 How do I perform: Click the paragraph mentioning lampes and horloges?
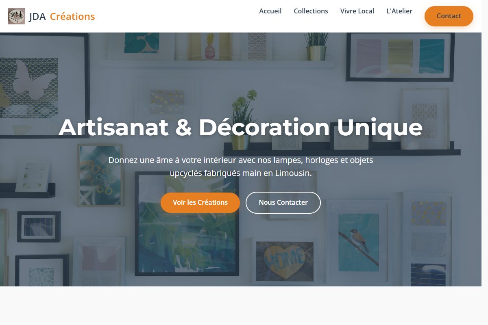241,167
